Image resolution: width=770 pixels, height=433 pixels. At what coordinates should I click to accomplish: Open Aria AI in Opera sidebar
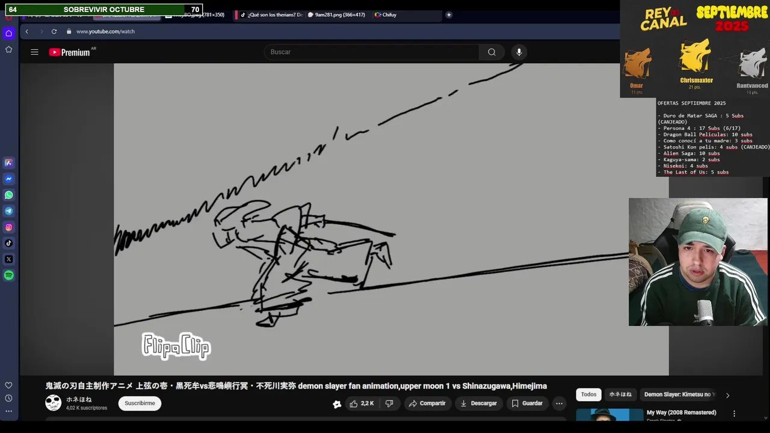(x=8, y=163)
